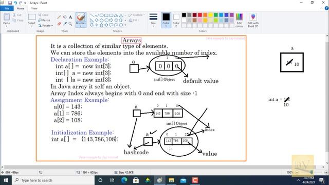Open the File menu

7,8
